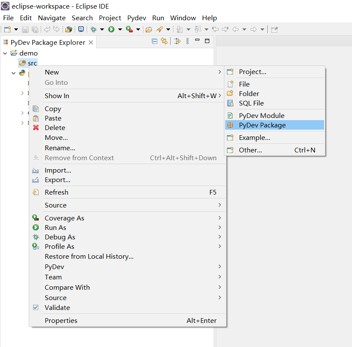Screen dimensions: 352x347
Task: Click the Undo arrow in toolbar
Action: [x=47, y=29]
